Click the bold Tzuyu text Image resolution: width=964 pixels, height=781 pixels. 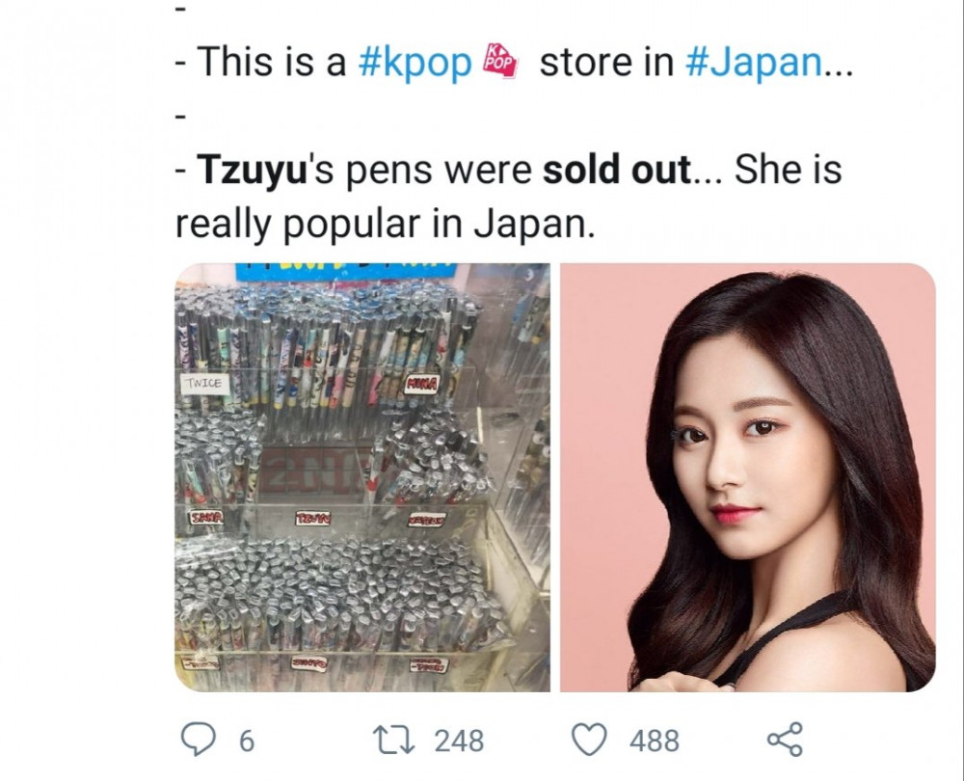(252, 171)
